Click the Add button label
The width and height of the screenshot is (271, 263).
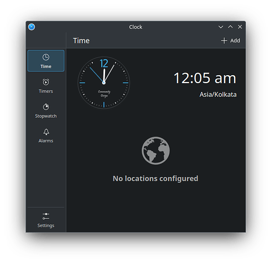pos(235,41)
